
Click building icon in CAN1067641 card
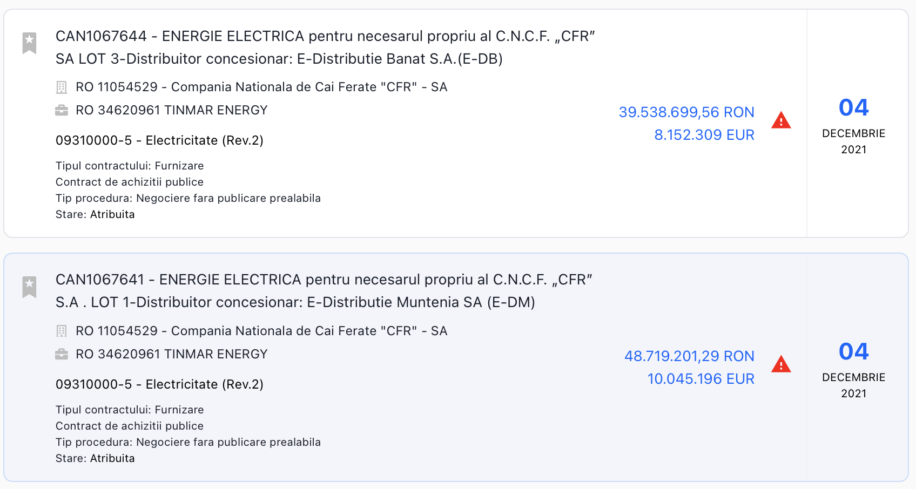[x=62, y=331]
